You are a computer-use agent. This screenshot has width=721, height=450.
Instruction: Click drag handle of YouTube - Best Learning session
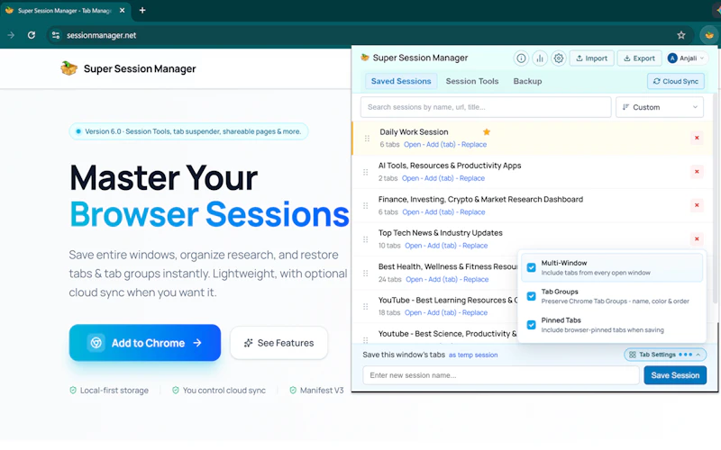coord(366,307)
